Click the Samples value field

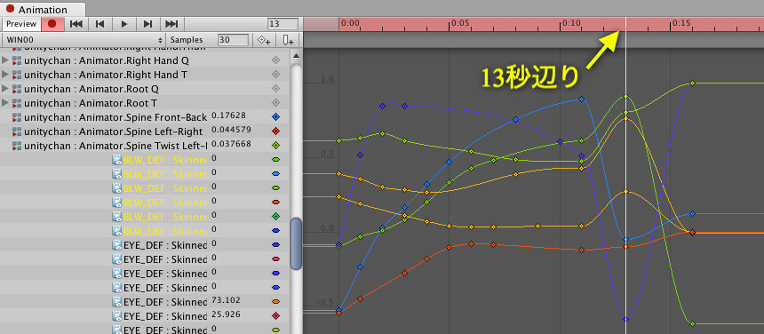(x=233, y=40)
